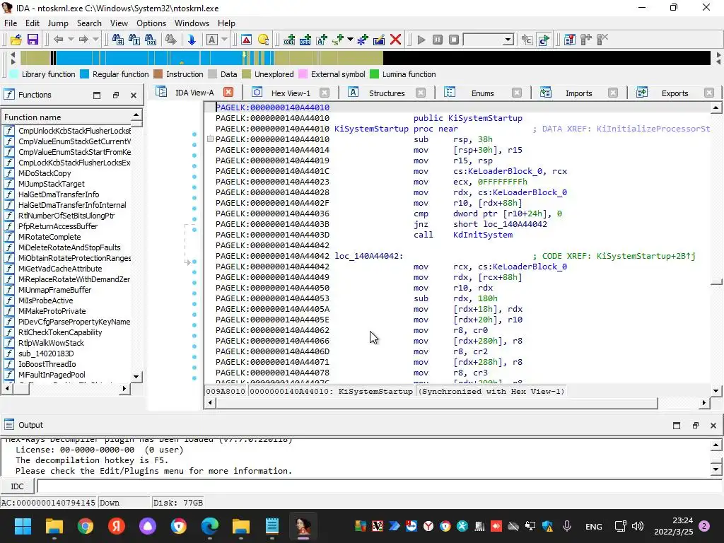Image resolution: width=724 pixels, height=543 pixels.
Task: Open the Jump menu
Action: point(58,23)
